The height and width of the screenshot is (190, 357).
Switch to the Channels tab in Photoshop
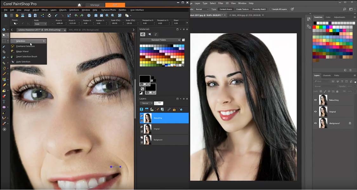327,75
